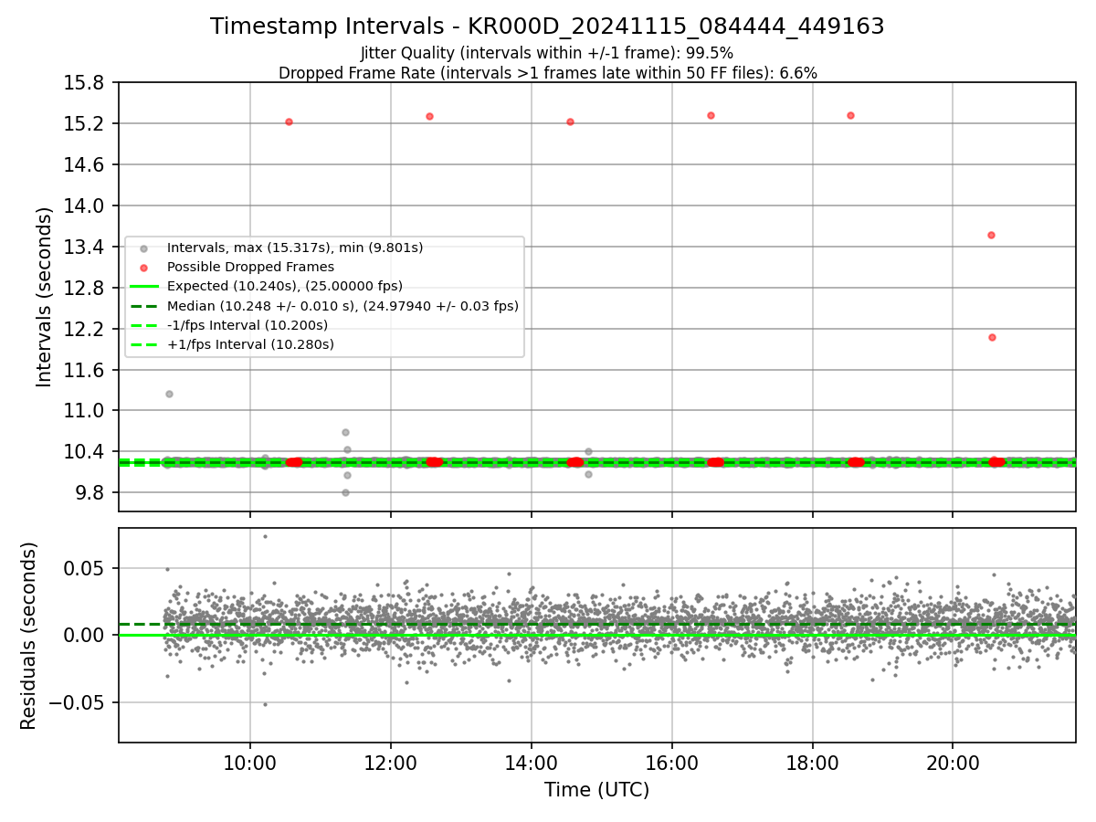The width and height of the screenshot is (1096, 822).
Task: Click legend entry 'Possible Dropped Frames'
Action: pos(250,267)
